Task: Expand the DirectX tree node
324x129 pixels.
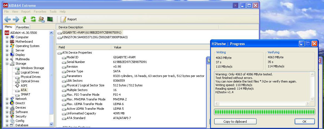Action: click(x=7, y=103)
